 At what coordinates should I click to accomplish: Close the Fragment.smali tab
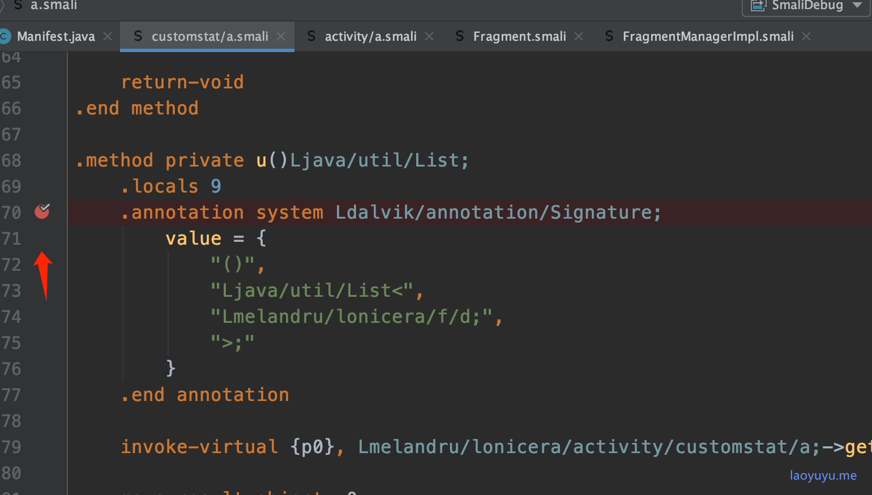point(579,36)
